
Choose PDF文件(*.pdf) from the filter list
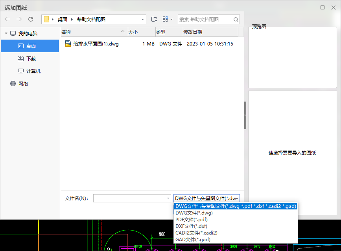point(192,220)
